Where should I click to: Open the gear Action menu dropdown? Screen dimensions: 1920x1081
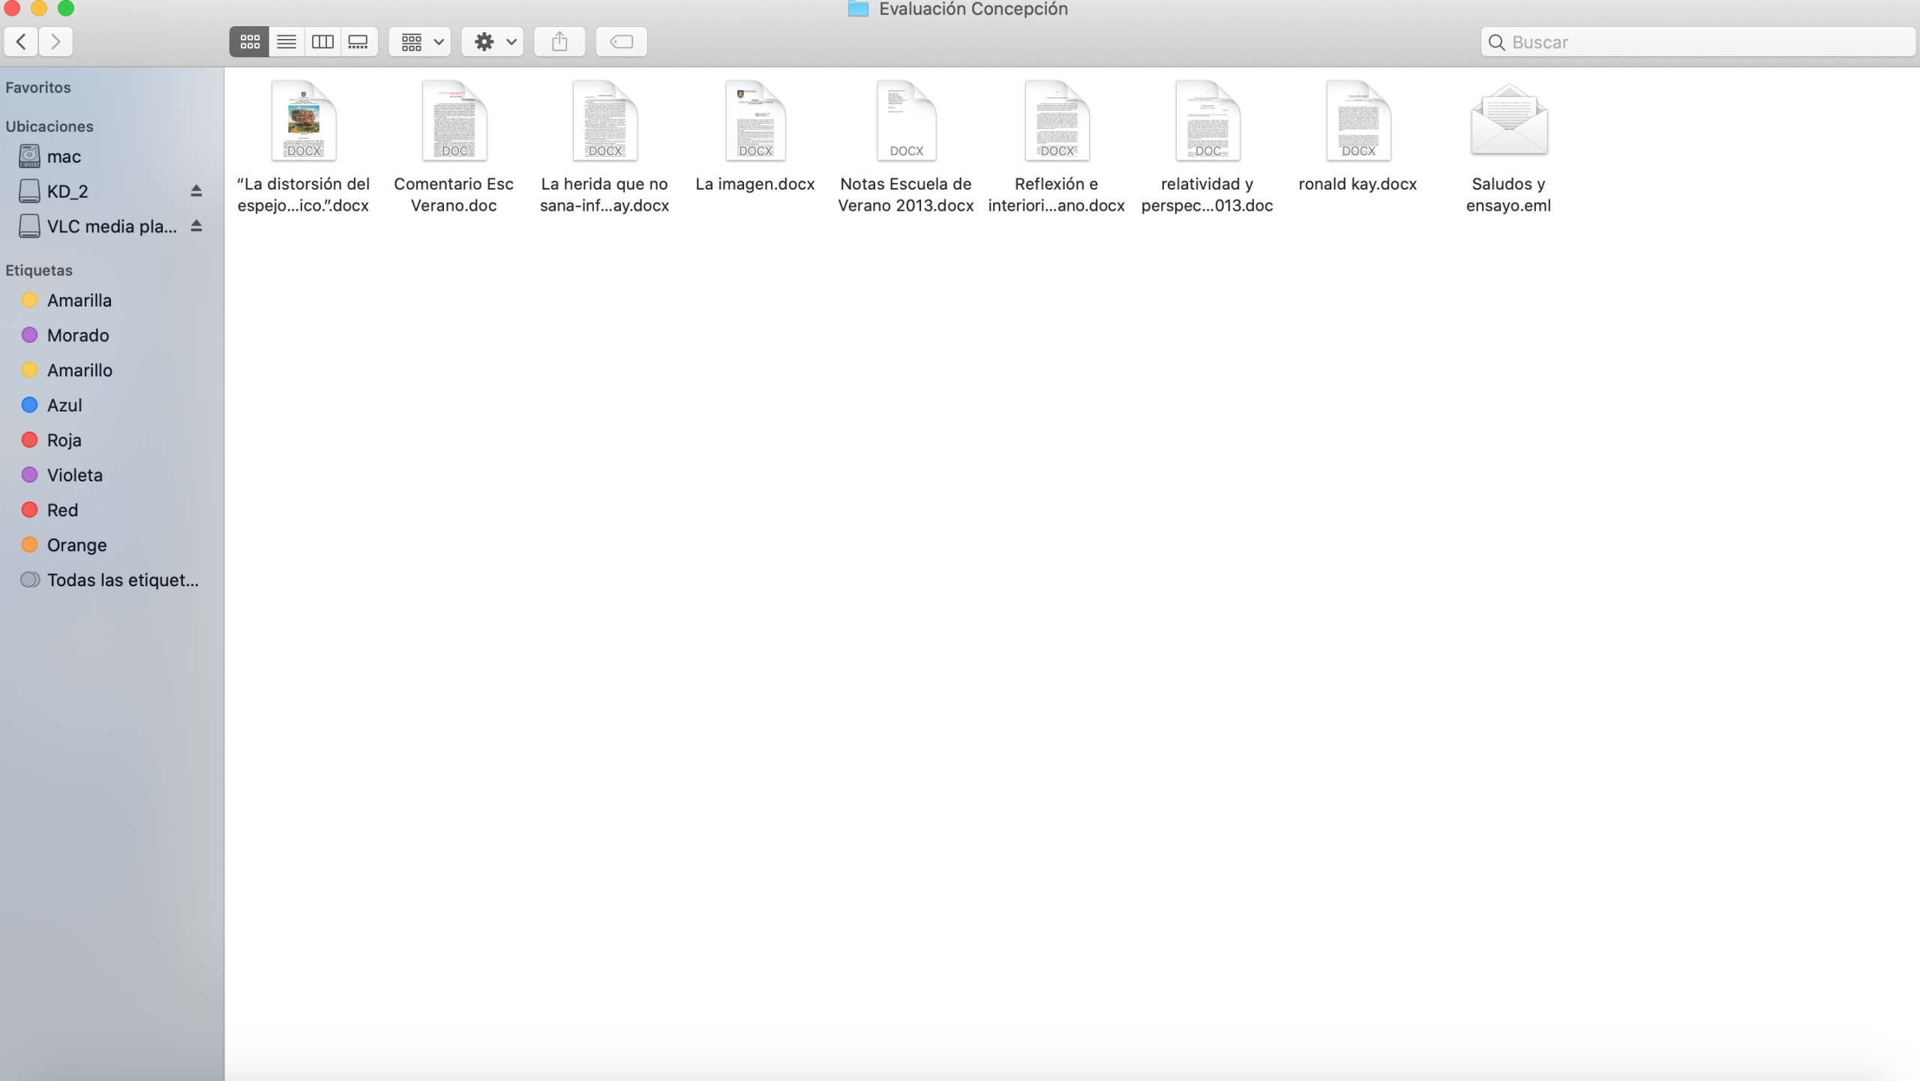[x=493, y=42]
